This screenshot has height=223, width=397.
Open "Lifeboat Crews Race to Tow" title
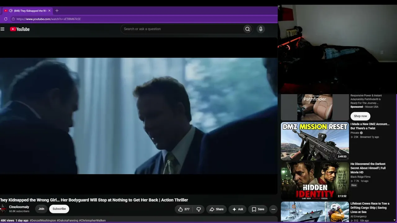pyautogui.click(x=370, y=208)
